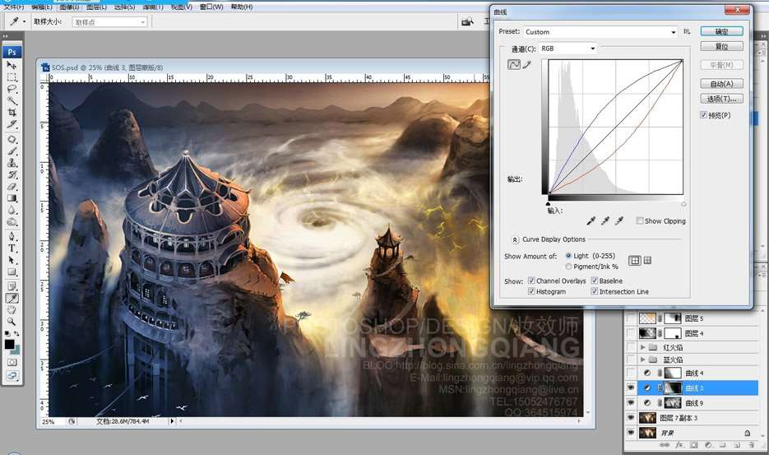Select the Crop tool in the toolbox

point(12,113)
